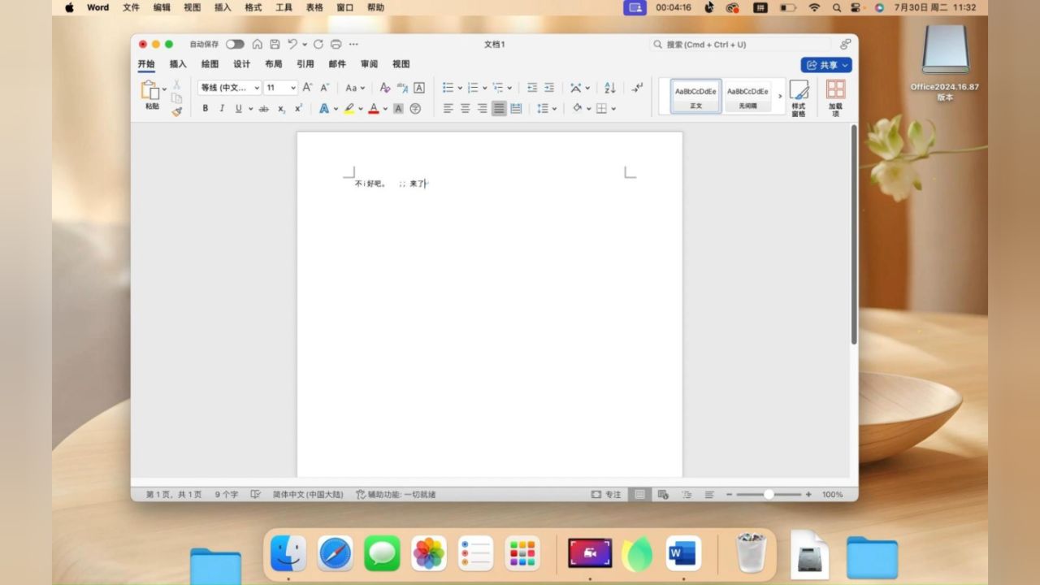
Task: Select the text highlight color icon
Action: 349,108
